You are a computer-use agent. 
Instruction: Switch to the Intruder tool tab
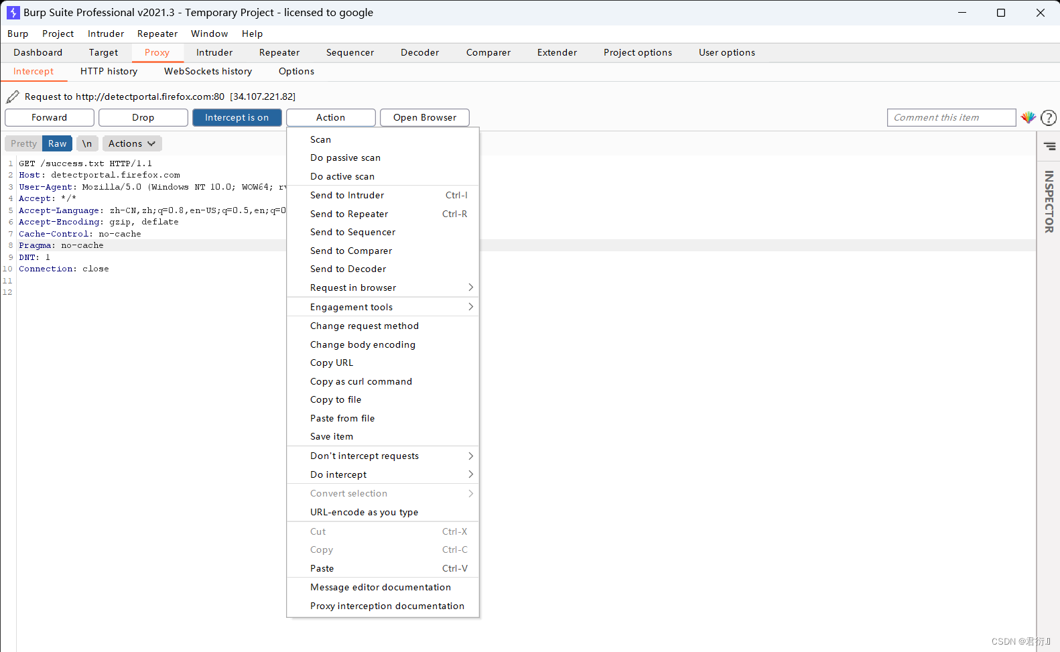(214, 52)
